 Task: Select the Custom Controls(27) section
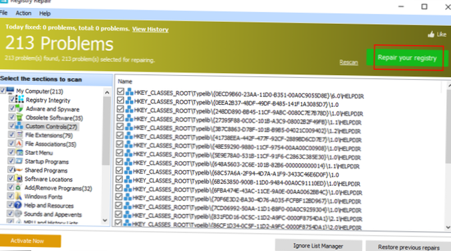pos(51,126)
